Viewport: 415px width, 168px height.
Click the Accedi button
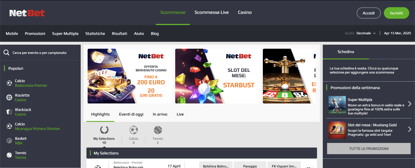tap(369, 13)
